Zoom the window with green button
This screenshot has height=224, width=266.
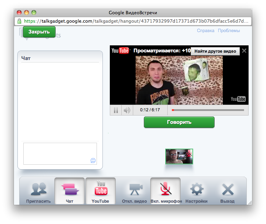(x=34, y=13)
